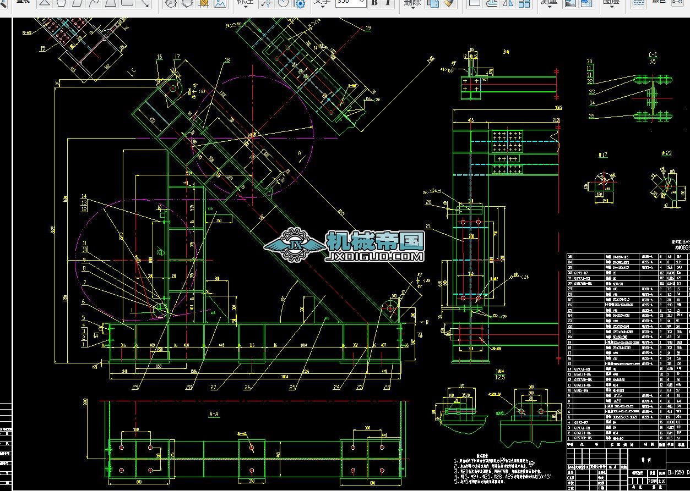This screenshot has width=690, height=491.
Task: Click the line type dashed-lines icon
Action: coord(639,3)
